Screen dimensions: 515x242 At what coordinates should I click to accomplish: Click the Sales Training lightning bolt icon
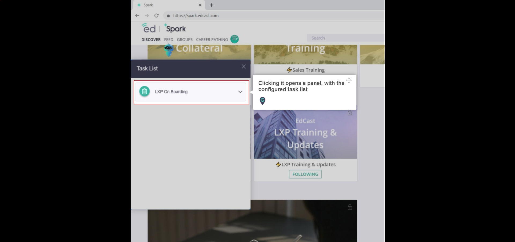coord(289,70)
